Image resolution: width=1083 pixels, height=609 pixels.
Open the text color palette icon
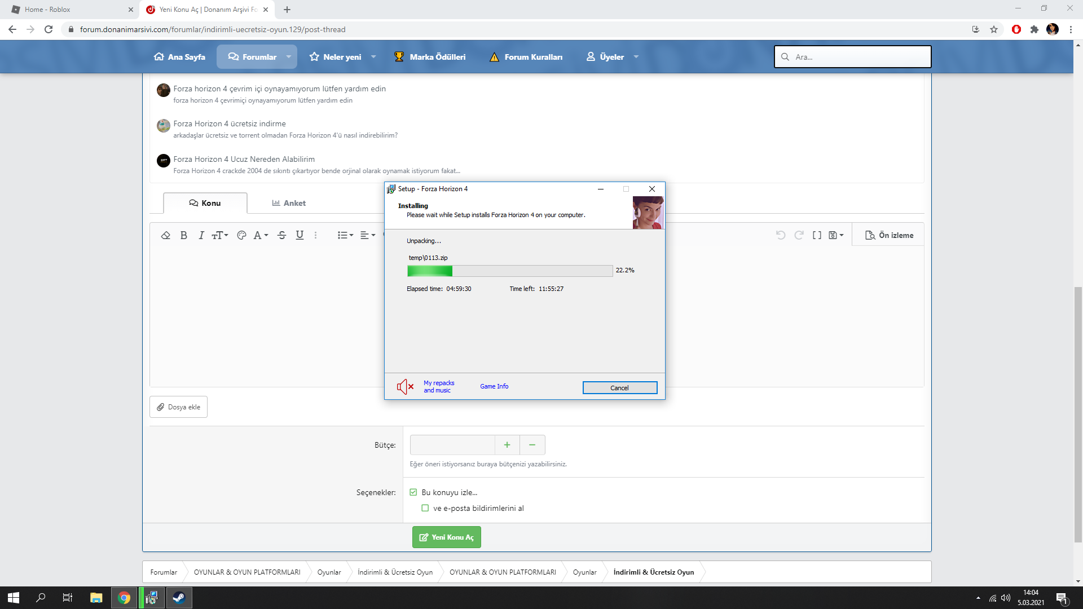coord(241,235)
